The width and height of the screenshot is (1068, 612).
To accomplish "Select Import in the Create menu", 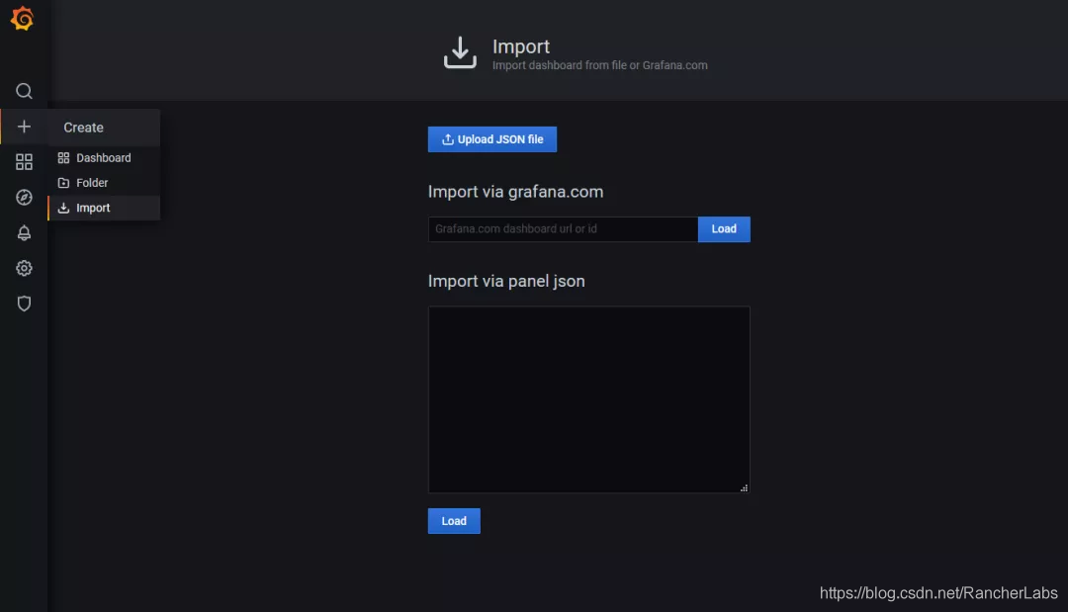I will [x=104, y=209].
